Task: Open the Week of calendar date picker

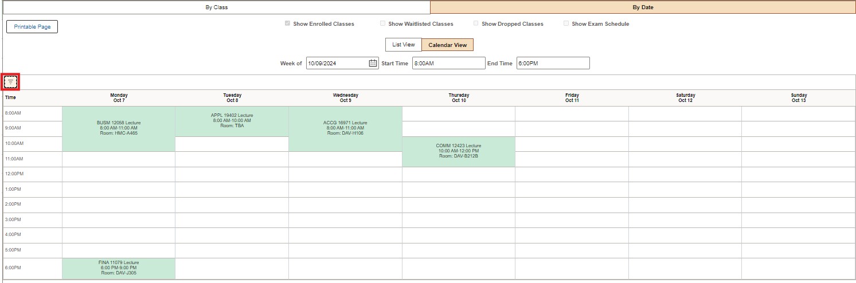Action: 373,64
